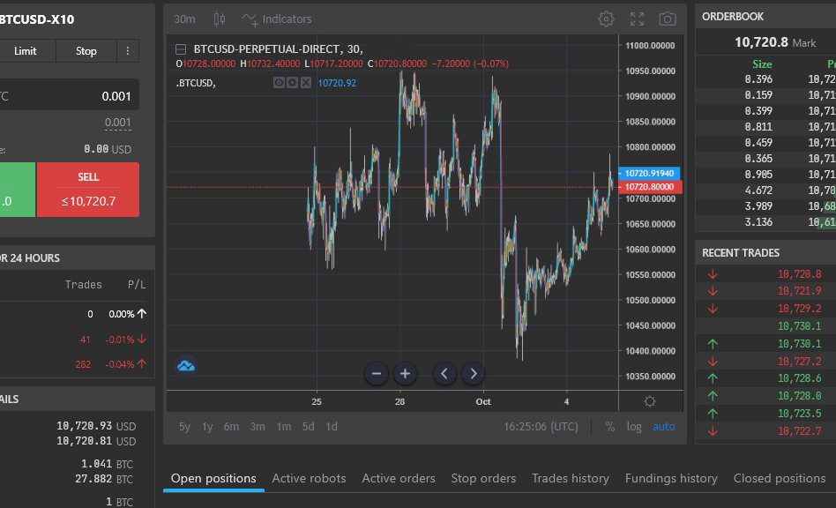Viewport: 836px width, 508px height.
Task: Toggle chart fullscreen mode
Action: pyautogui.click(x=637, y=19)
